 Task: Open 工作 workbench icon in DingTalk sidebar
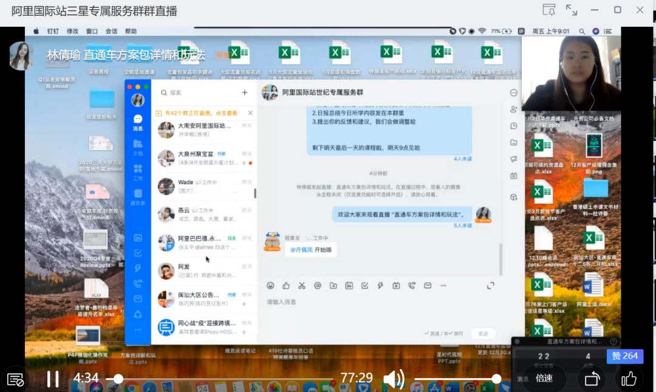point(138,172)
